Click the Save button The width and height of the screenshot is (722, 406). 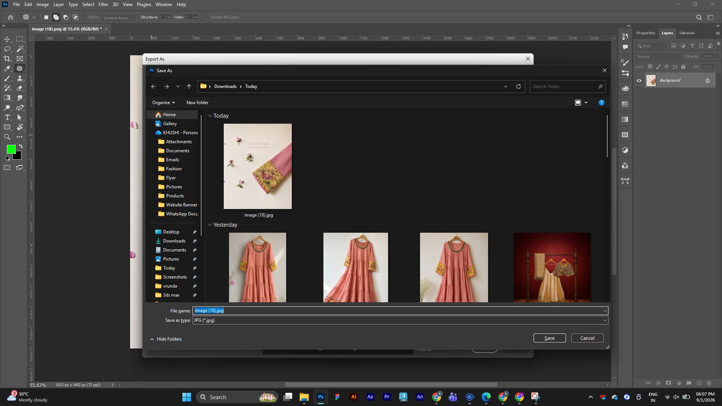tap(549, 338)
